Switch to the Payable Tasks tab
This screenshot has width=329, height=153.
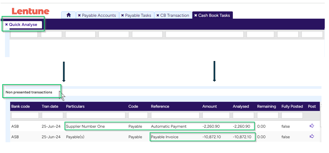(138, 15)
